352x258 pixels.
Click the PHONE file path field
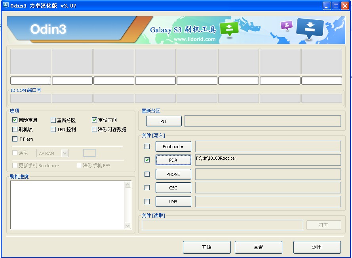coord(268,174)
